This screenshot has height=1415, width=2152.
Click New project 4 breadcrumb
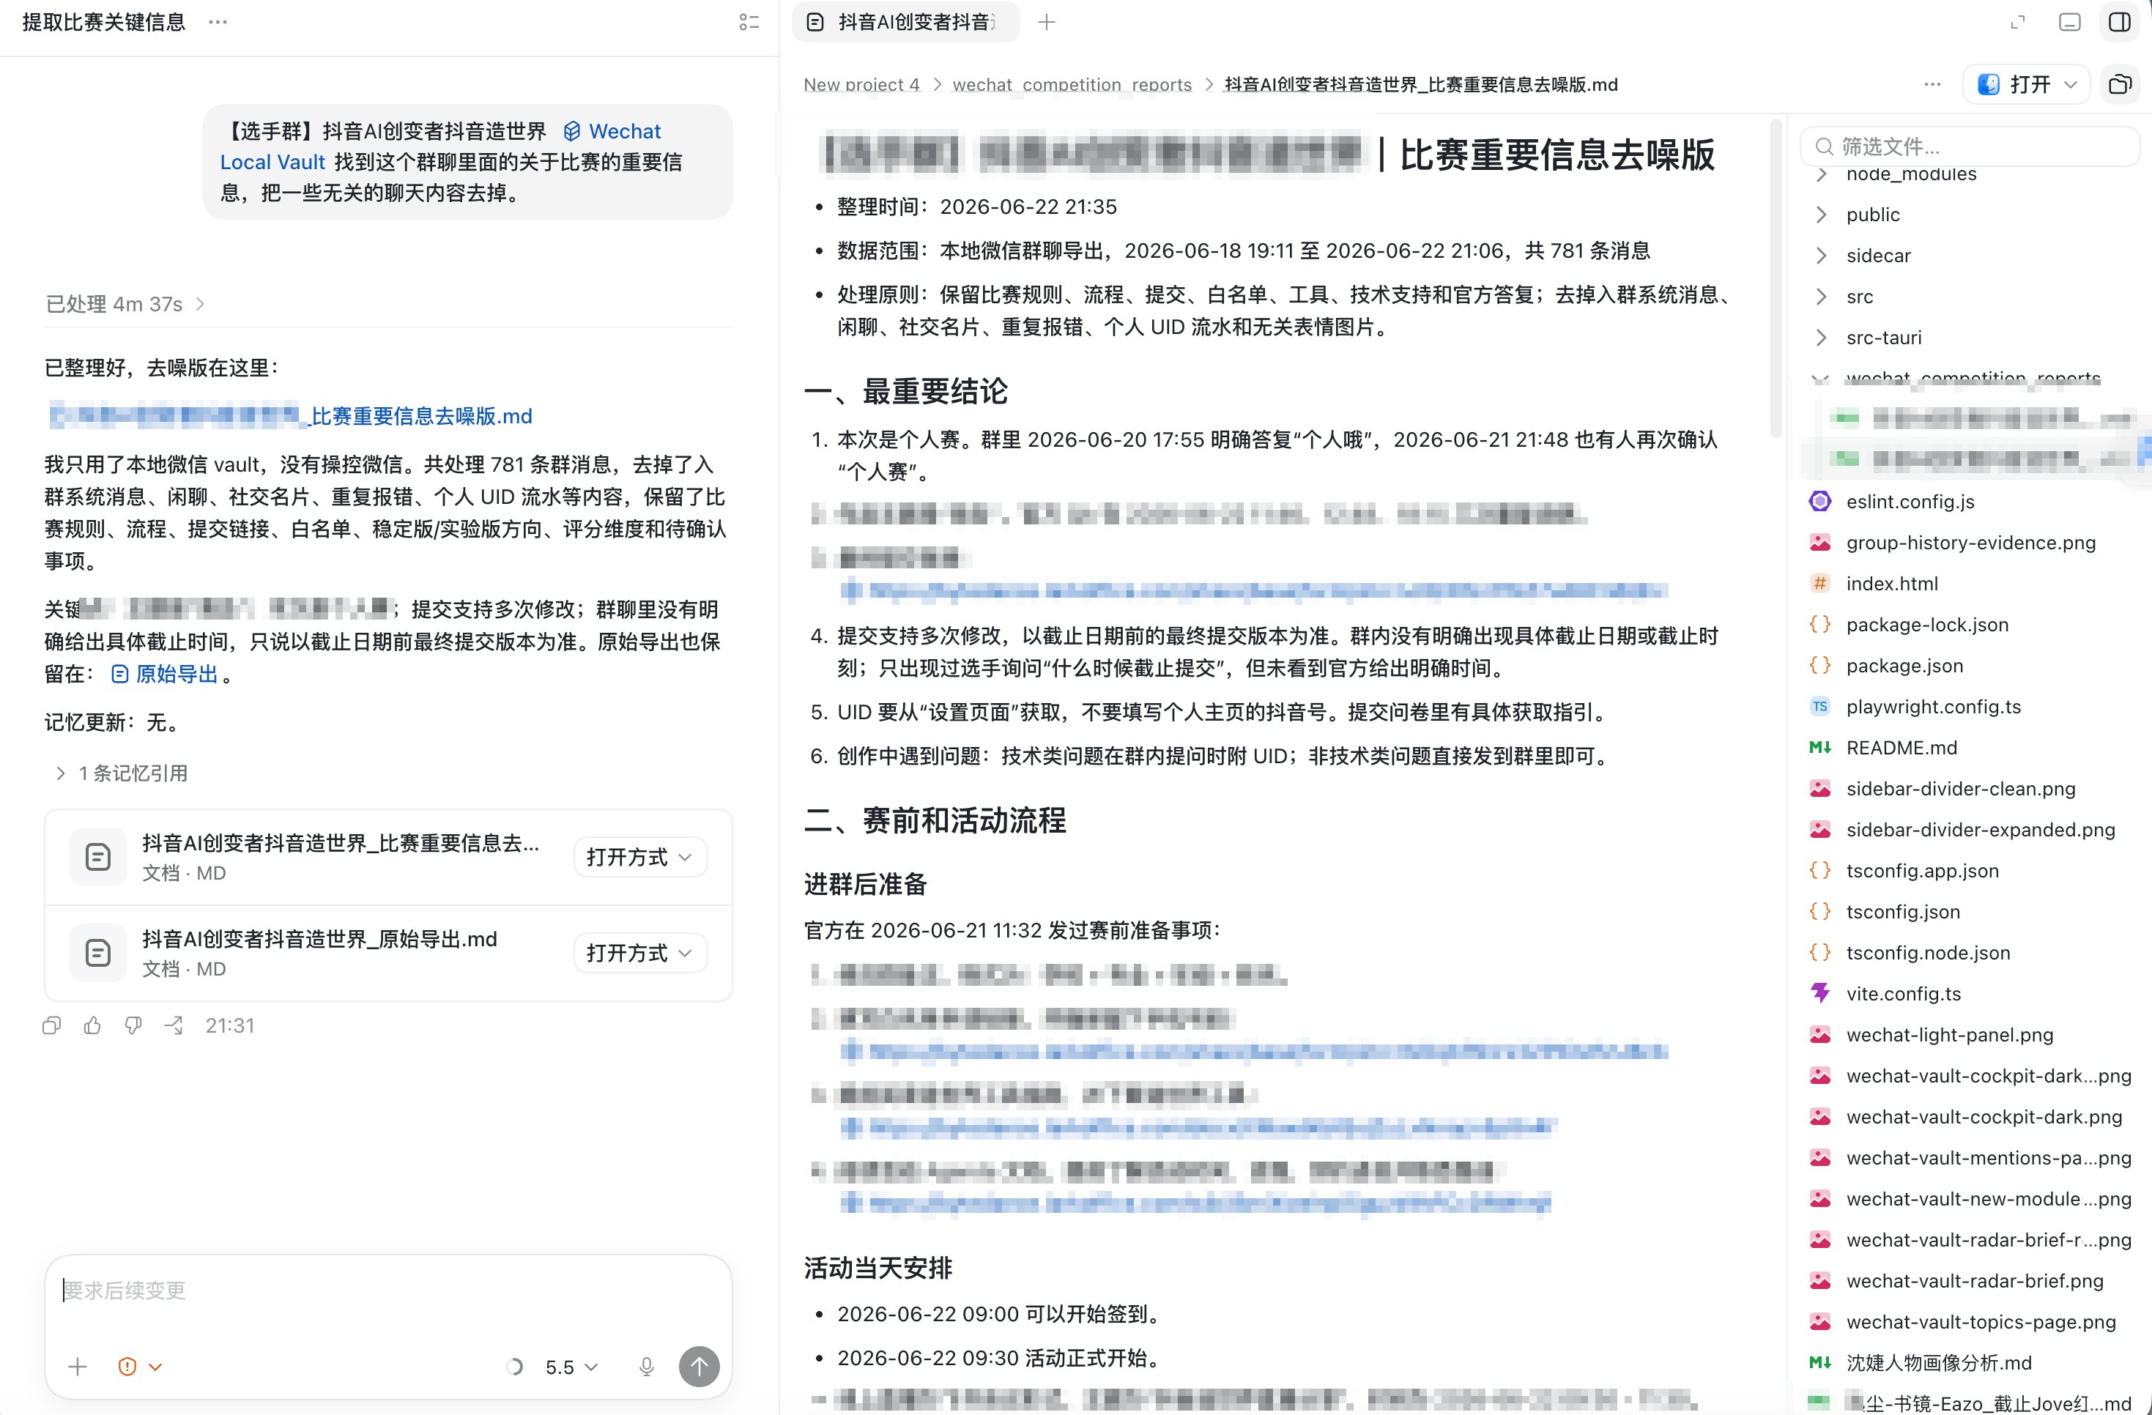tap(861, 84)
